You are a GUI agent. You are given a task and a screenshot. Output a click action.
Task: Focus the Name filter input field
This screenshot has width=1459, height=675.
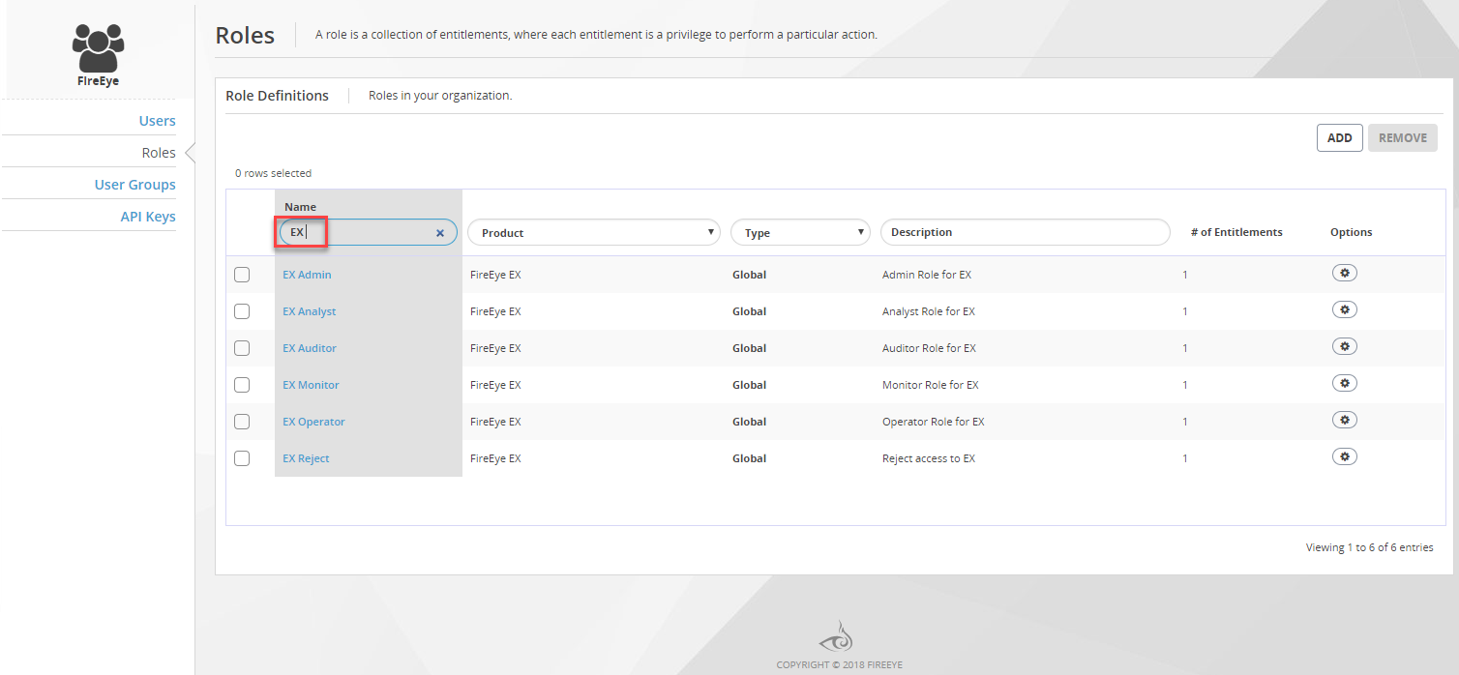pos(368,232)
